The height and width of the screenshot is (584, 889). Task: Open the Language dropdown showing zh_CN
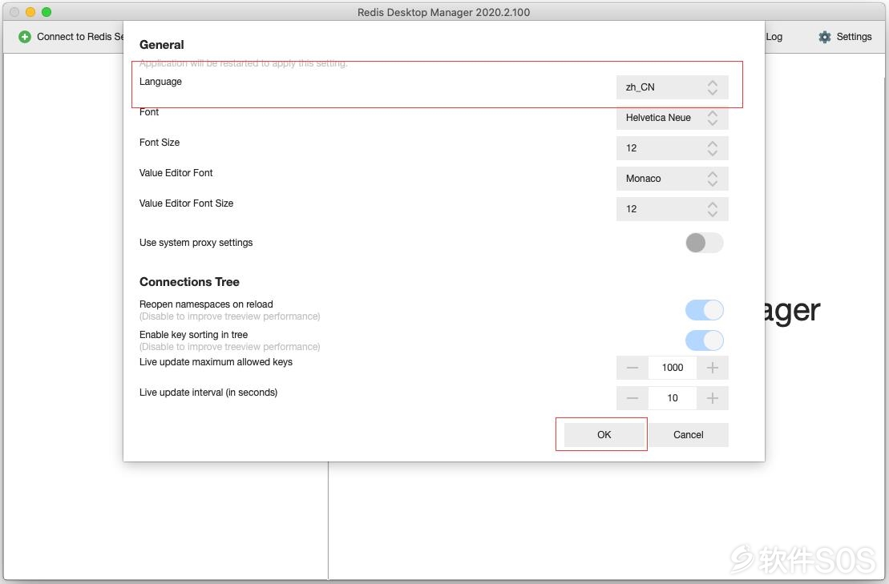click(x=672, y=87)
